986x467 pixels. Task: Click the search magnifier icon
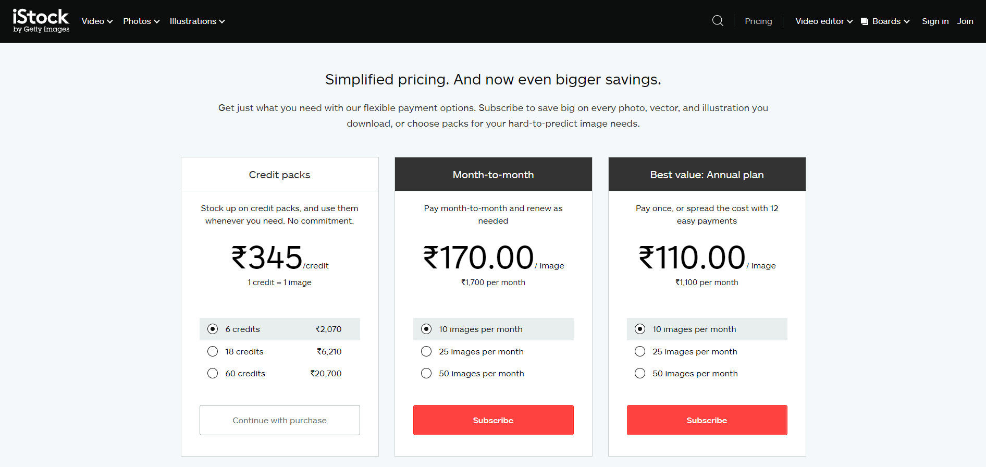coord(718,21)
